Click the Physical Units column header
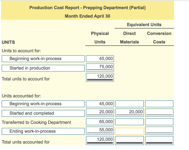189x150 pixels. (x=100, y=38)
